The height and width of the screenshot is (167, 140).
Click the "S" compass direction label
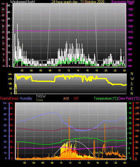click(x=132, y=84)
